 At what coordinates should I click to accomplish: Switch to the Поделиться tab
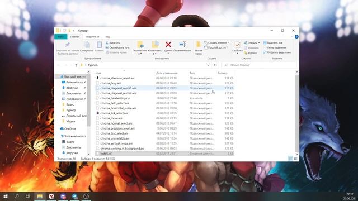coord(92,37)
